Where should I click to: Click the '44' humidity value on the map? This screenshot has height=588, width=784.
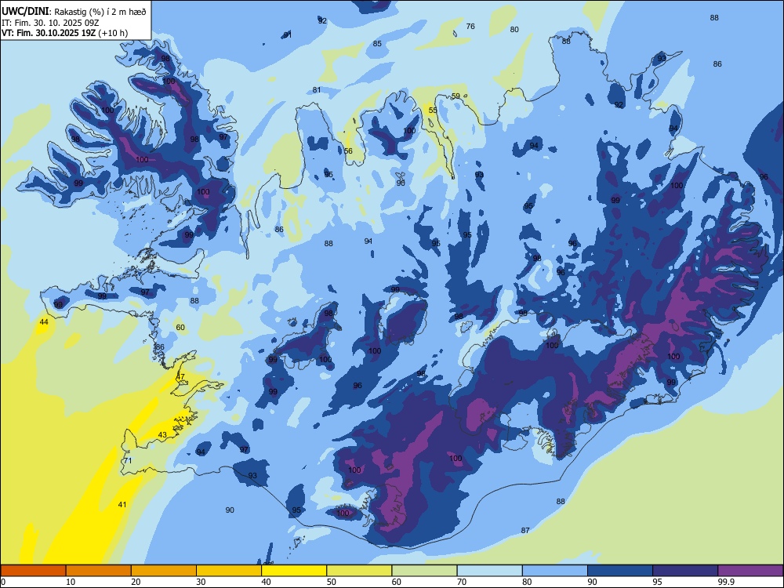pos(44,322)
